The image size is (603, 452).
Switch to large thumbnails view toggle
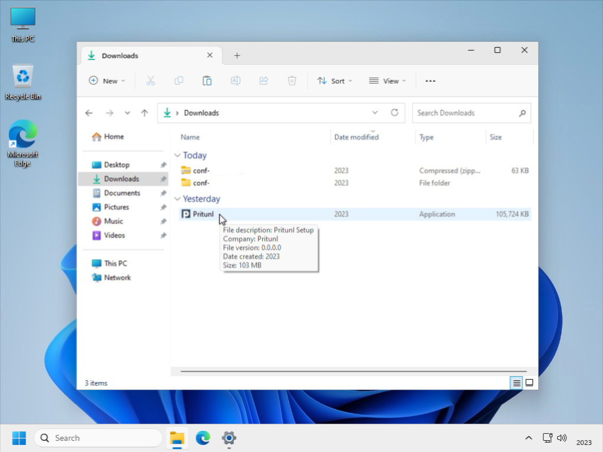[529, 383]
